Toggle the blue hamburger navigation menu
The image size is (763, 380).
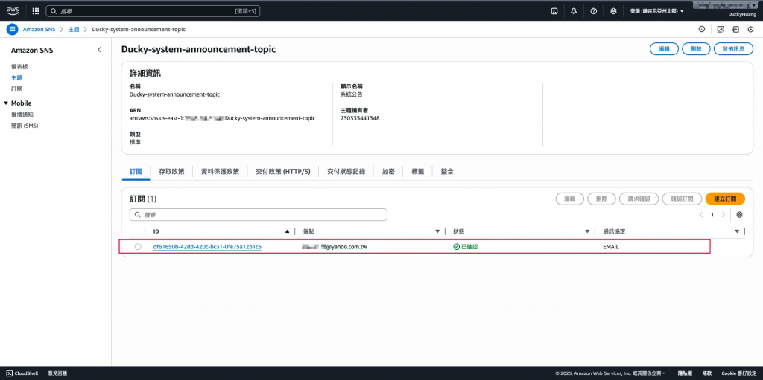pos(13,29)
